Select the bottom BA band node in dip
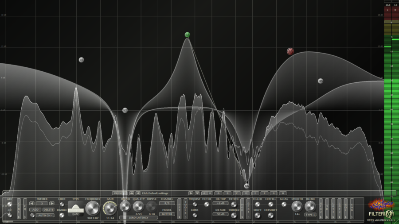 (x=246, y=186)
